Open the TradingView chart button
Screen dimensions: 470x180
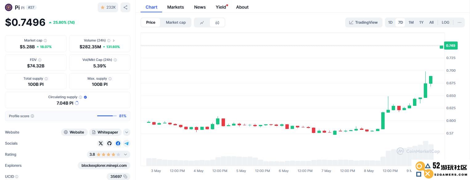tap(364, 22)
